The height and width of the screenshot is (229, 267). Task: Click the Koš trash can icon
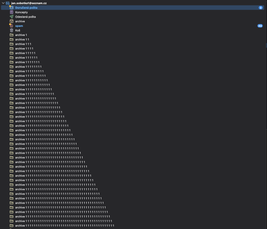tap(12, 31)
